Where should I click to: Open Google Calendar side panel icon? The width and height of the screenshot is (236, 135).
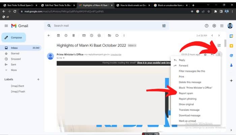[231, 36]
